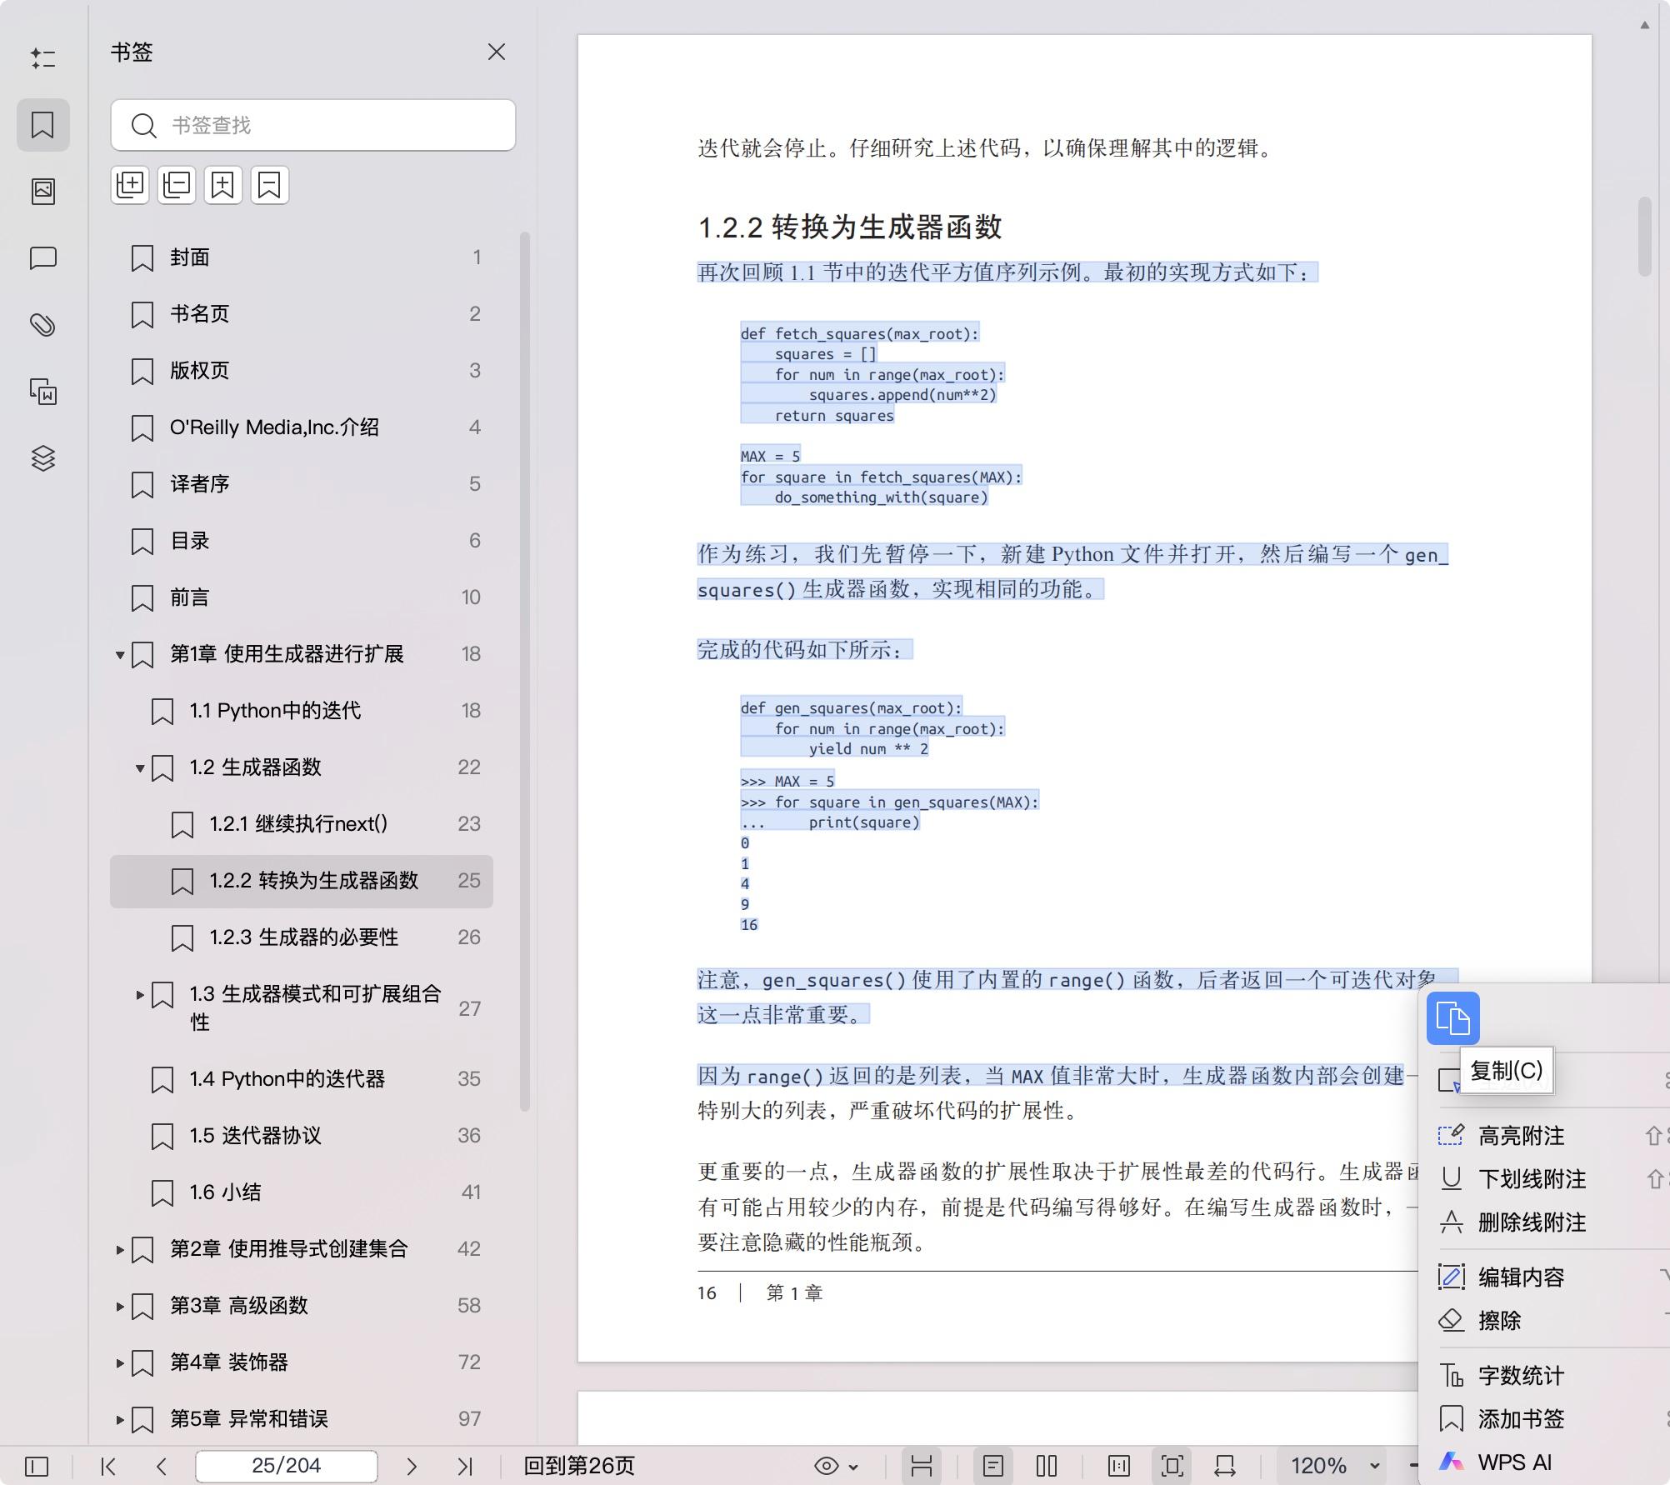Toggle two-page view layout

[x=1046, y=1466]
